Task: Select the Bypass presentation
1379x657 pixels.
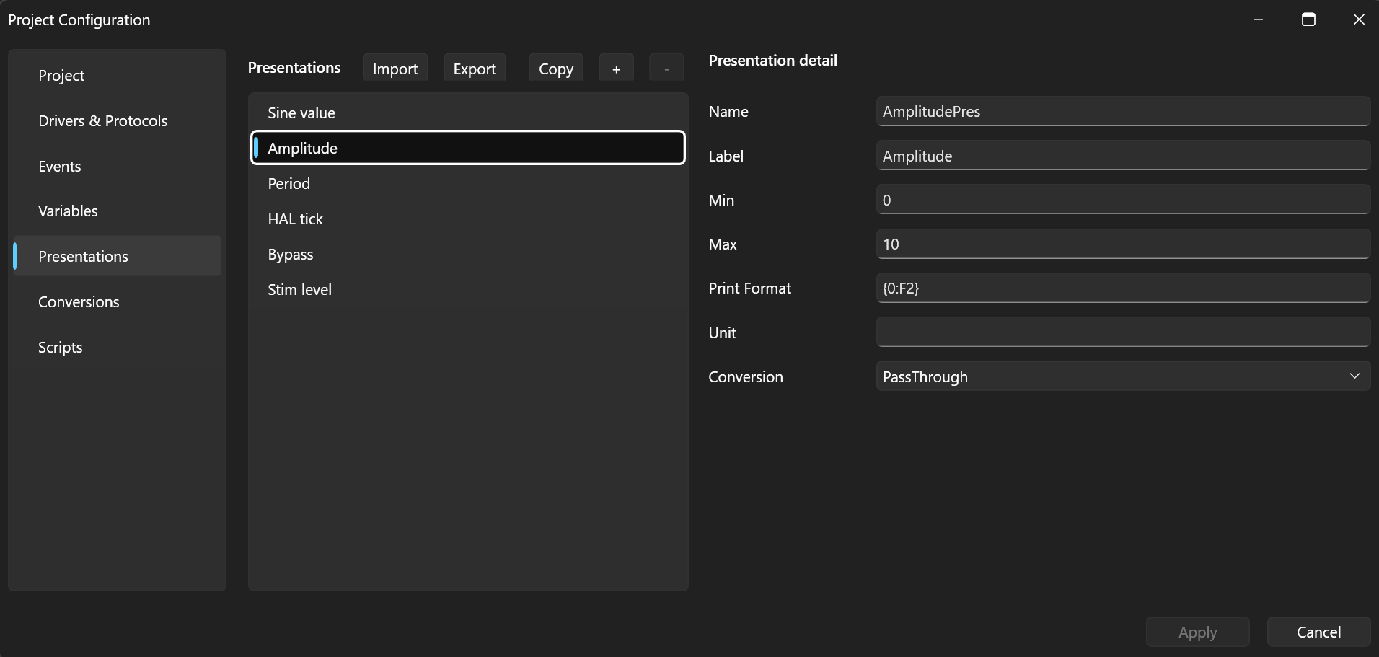Action: tap(468, 254)
